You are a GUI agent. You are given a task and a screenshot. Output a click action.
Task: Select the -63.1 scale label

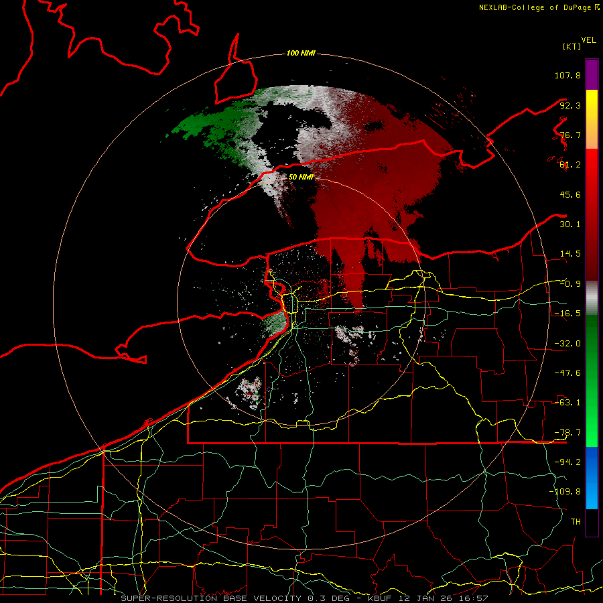(x=567, y=403)
